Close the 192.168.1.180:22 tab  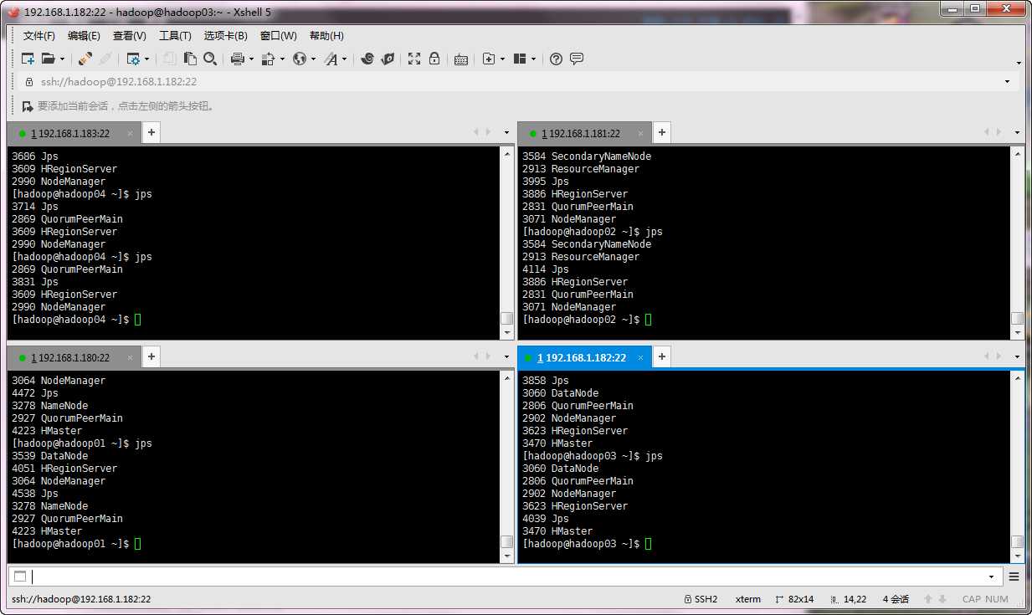pyautogui.click(x=130, y=358)
